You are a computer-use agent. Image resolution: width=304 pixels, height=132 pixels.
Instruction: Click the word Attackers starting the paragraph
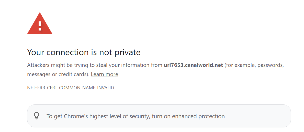[38, 65]
